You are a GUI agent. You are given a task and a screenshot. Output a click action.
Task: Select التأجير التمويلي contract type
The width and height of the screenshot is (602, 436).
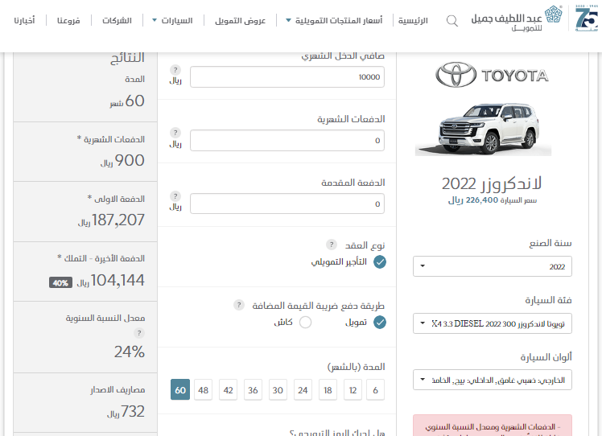(380, 262)
